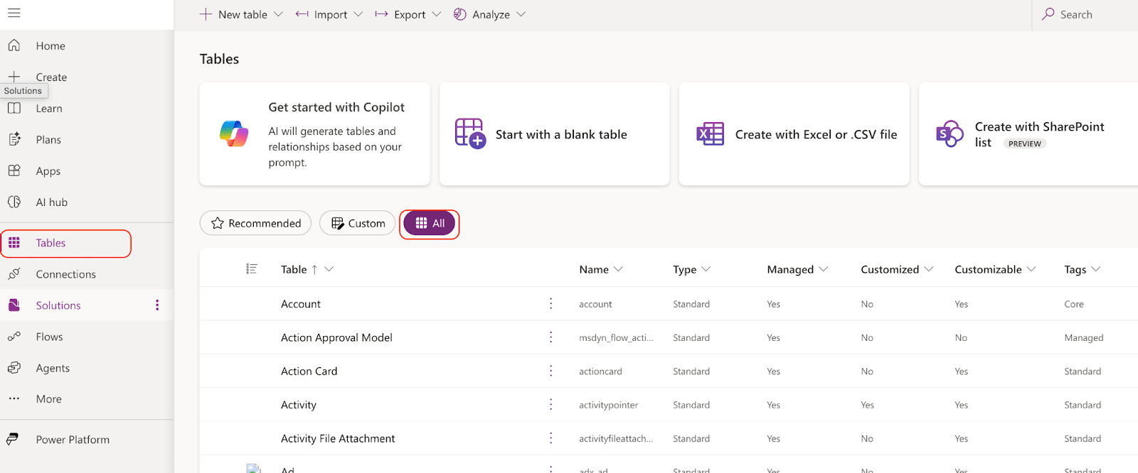Select the Recommended filter toggle
The width and height of the screenshot is (1138, 473).
[x=256, y=223]
